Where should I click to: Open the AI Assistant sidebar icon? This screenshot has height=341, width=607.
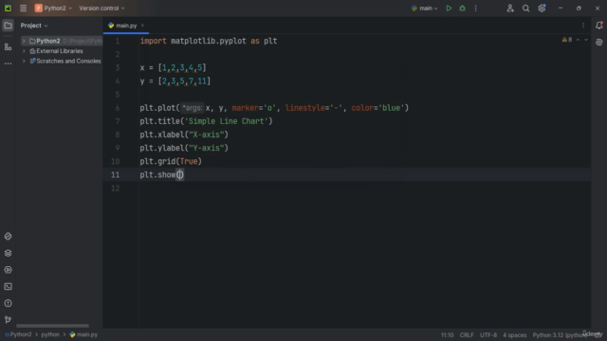pyautogui.click(x=599, y=42)
